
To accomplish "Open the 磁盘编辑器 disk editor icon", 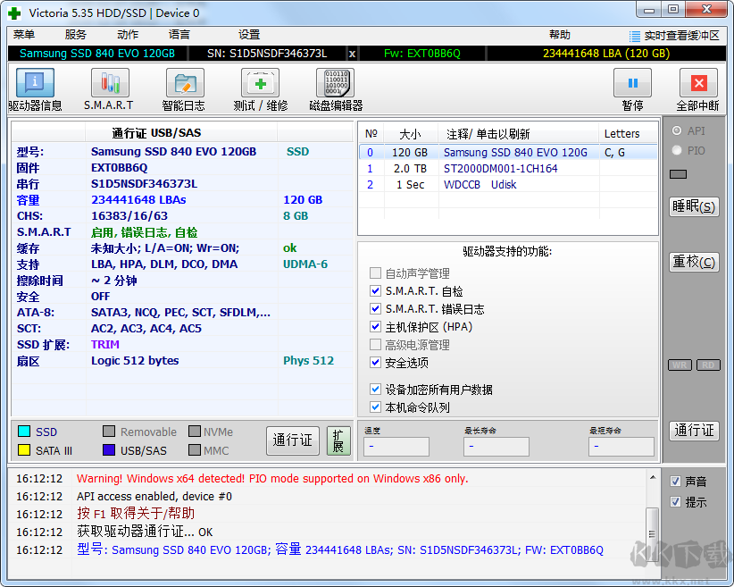I will click(335, 84).
